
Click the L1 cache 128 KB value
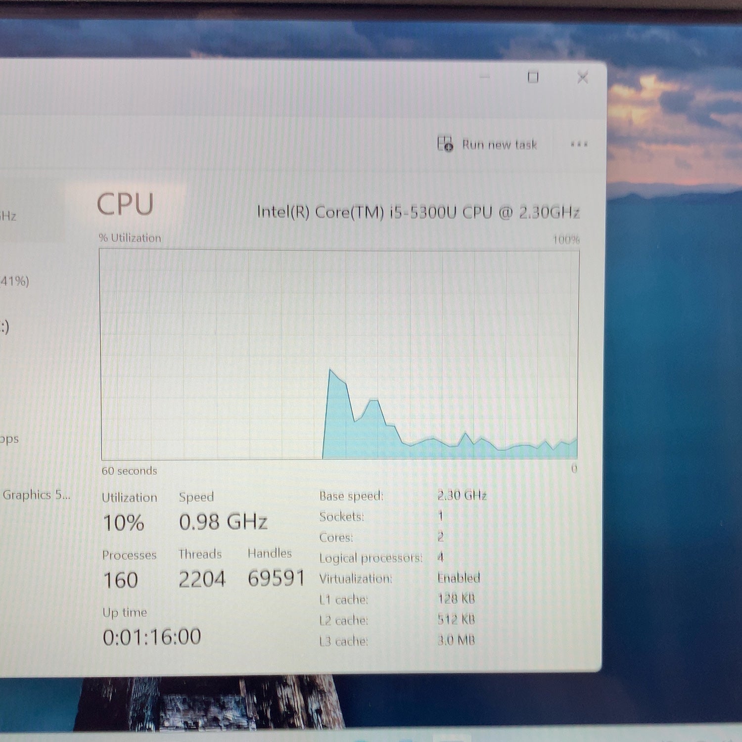(x=456, y=599)
